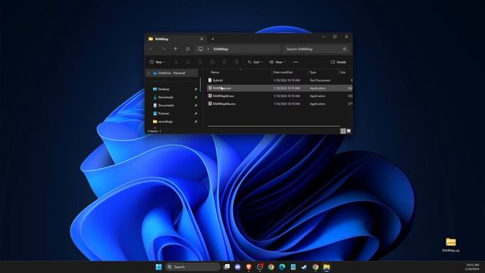The image size is (485, 273).
Task: Click the RAMMap breadcrumb in address bar
Action: 221,49
